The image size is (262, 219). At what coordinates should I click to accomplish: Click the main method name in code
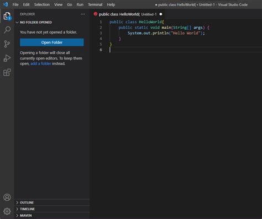point(166,28)
